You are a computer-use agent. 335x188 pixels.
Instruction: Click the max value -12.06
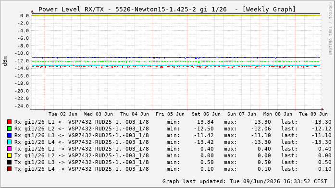pyautogui.click(x=261, y=129)
